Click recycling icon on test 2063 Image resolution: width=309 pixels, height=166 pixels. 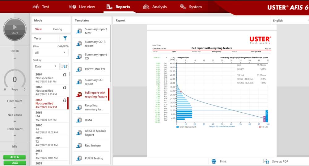[65, 88]
